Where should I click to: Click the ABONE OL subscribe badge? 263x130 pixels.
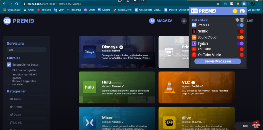click(x=256, y=125)
